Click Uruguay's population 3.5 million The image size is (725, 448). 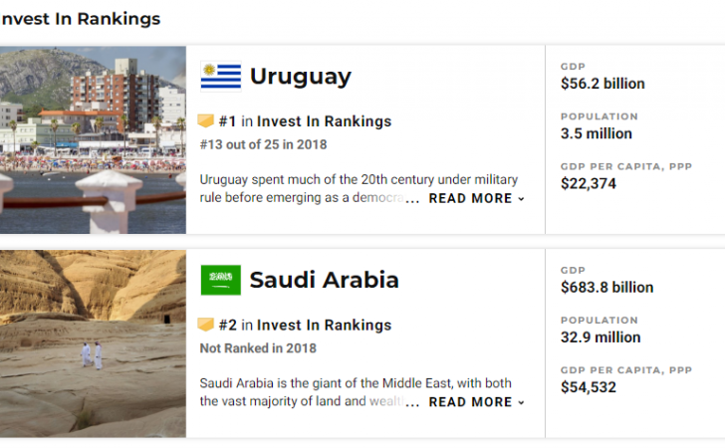click(x=597, y=133)
